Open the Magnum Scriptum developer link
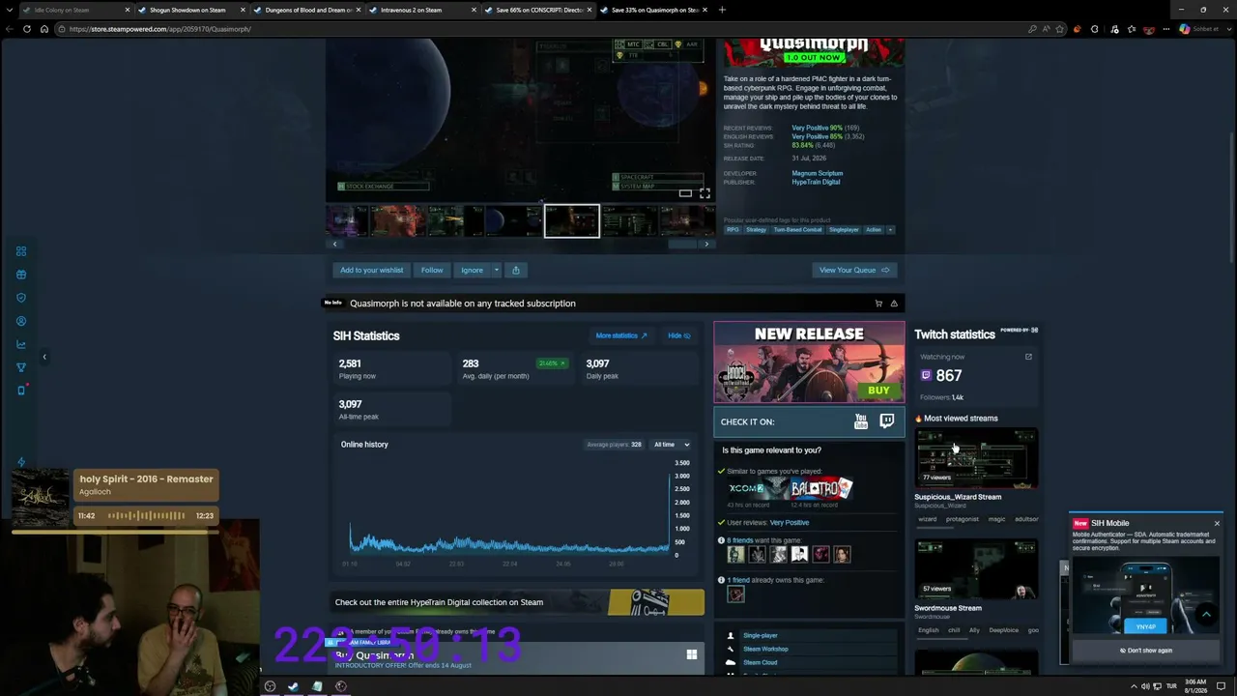This screenshot has width=1237, height=696. (x=818, y=174)
